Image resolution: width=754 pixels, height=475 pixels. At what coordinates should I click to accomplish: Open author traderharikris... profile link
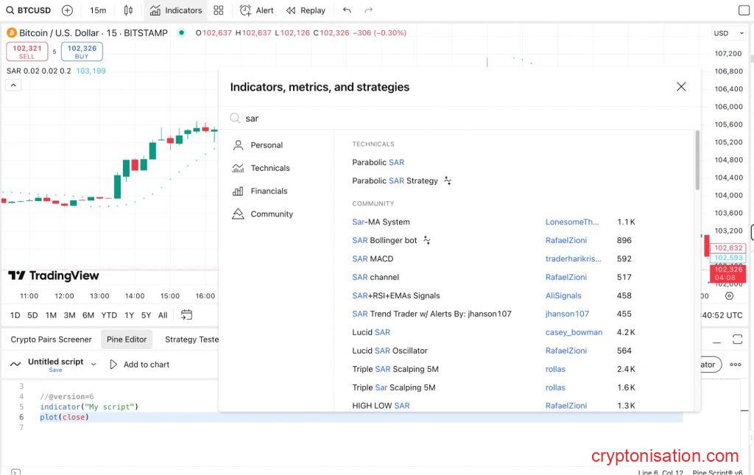coord(573,258)
